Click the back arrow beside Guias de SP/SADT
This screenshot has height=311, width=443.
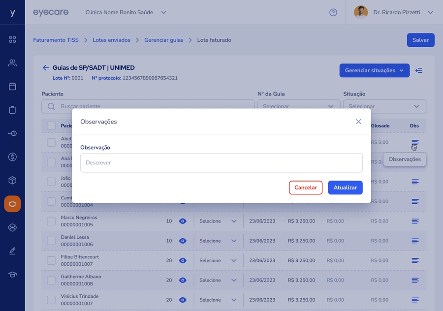[46, 68]
